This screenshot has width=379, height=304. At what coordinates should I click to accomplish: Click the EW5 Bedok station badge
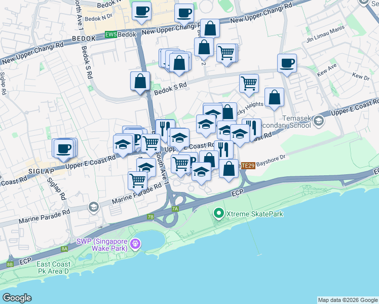pyautogui.click(x=111, y=34)
